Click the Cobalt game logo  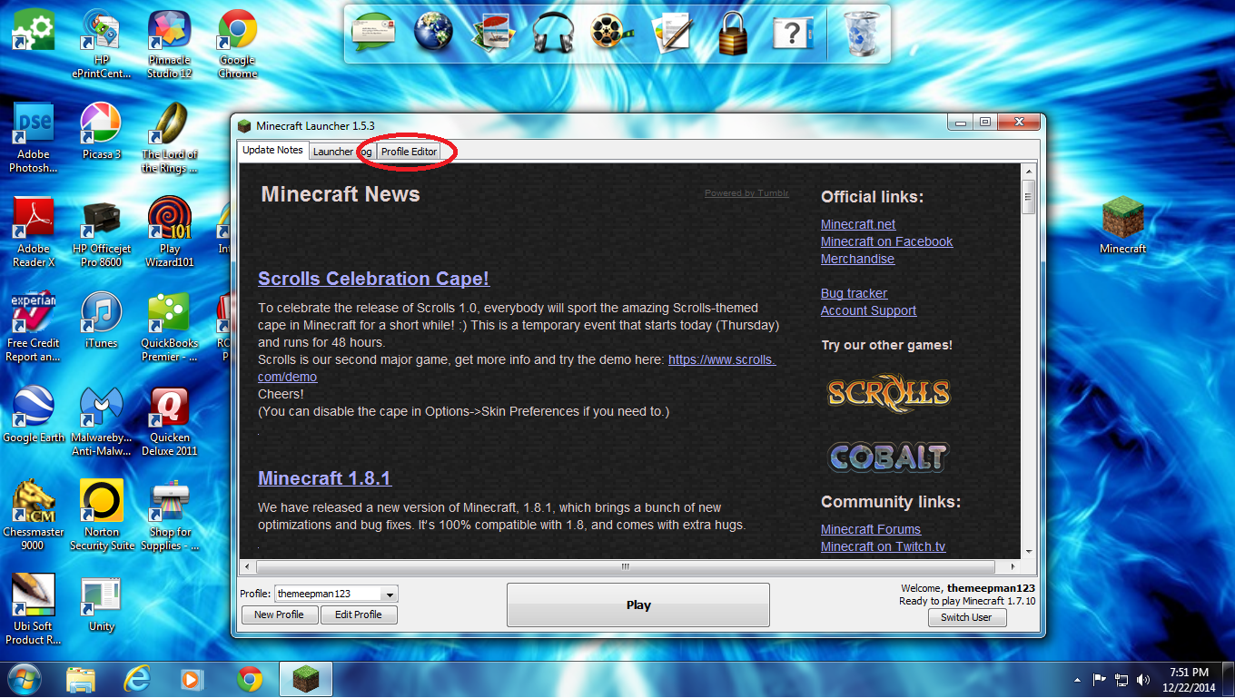click(x=887, y=457)
